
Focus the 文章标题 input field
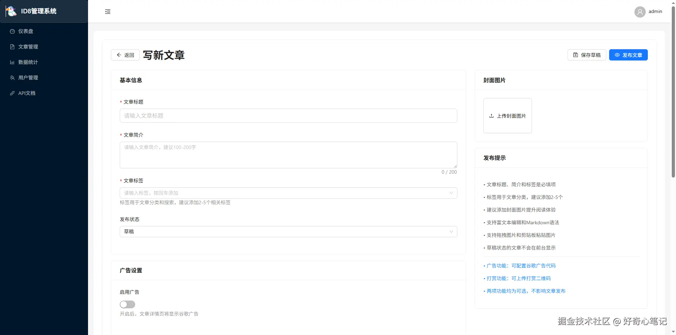(x=288, y=116)
